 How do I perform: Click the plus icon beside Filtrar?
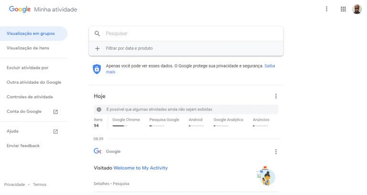click(x=97, y=48)
